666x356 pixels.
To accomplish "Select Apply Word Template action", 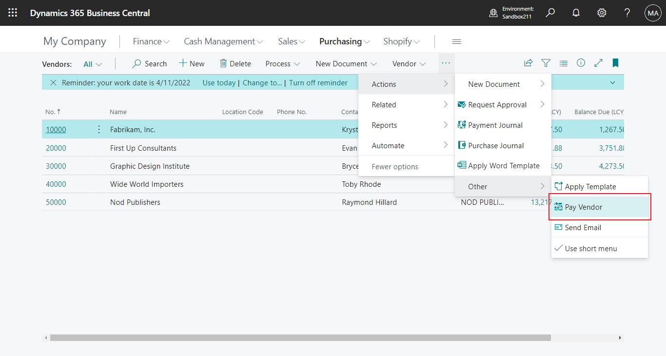I will click(x=503, y=165).
